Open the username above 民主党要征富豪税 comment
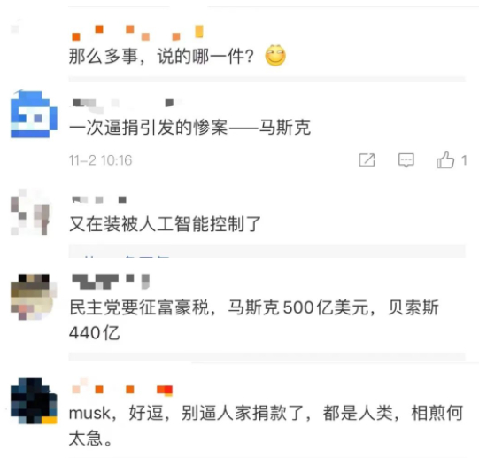479x458 pixels. tap(111, 282)
